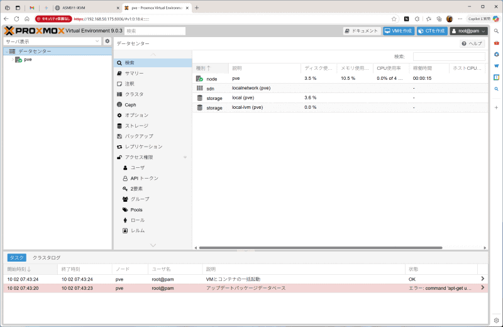Open the アクセス権限 menu item
503x327 pixels.
pyautogui.click(x=153, y=157)
